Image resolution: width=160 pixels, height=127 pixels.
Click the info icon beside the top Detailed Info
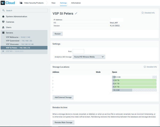click(x=142, y=13)
